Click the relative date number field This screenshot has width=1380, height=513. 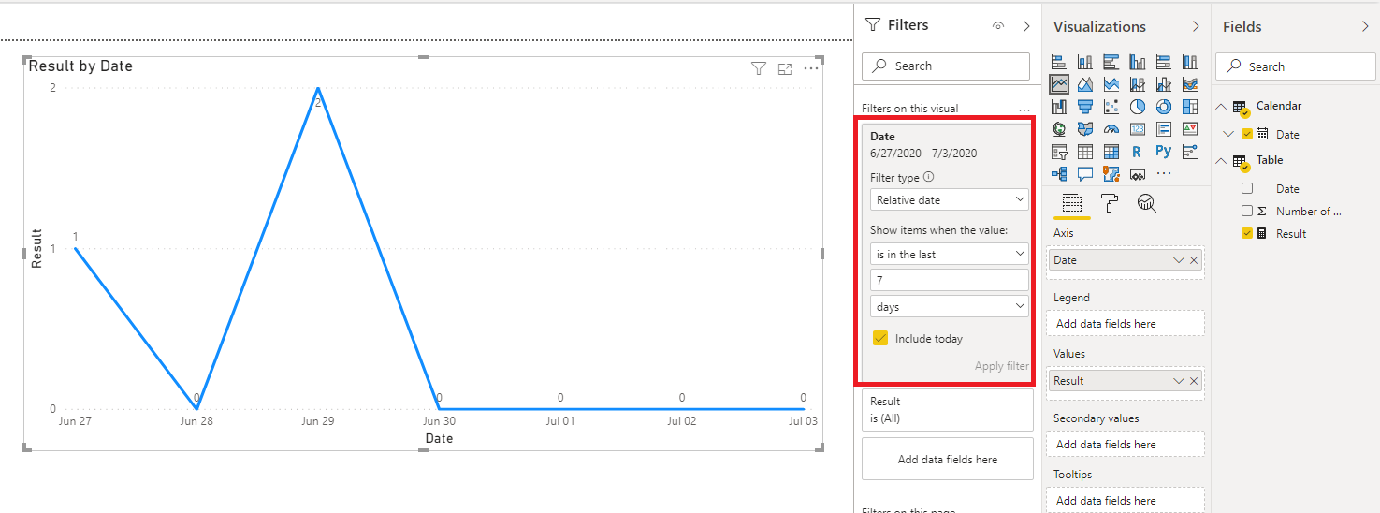tap(950, 280)
